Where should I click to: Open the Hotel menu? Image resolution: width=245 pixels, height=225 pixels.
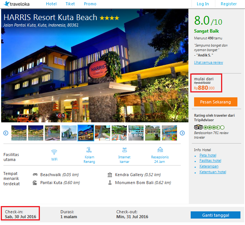click(51, 4)
